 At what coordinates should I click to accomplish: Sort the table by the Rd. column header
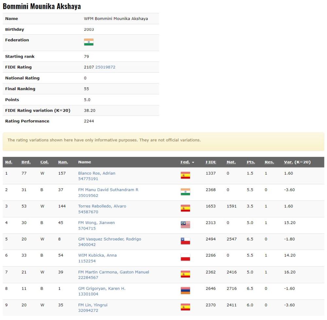(9, 162)
